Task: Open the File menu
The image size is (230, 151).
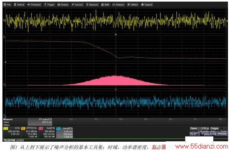Action: coord(7,5)
